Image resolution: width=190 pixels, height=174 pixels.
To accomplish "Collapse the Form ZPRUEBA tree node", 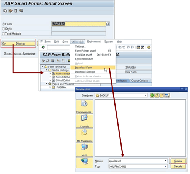I will click(43, 66).
